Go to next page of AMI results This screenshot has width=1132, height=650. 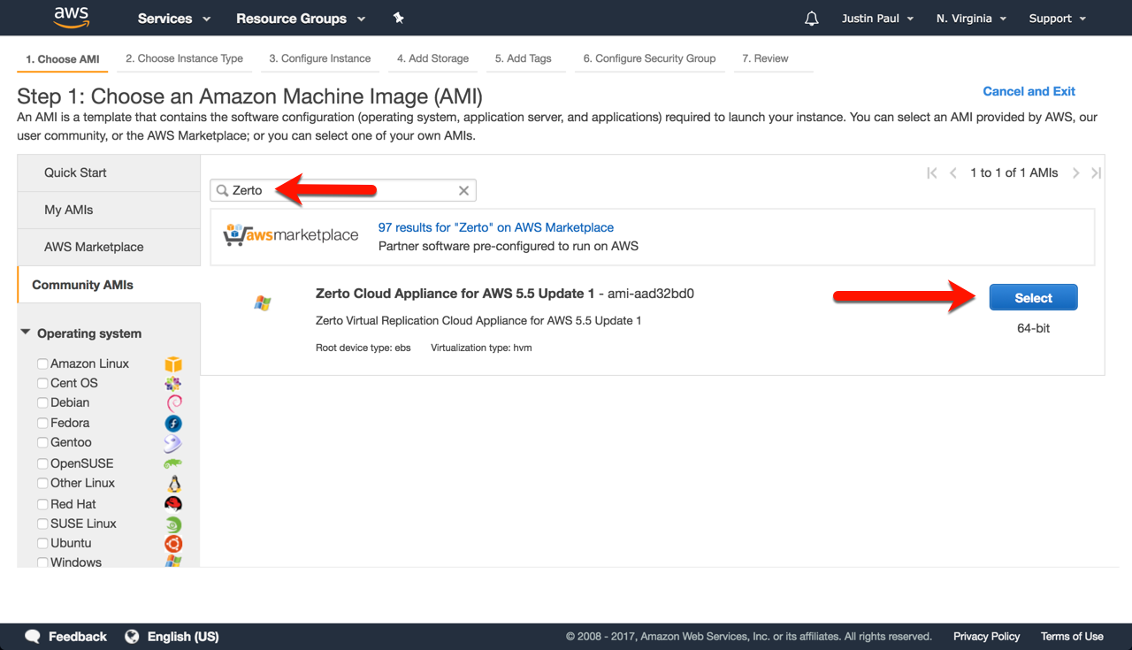(1075, 173)
